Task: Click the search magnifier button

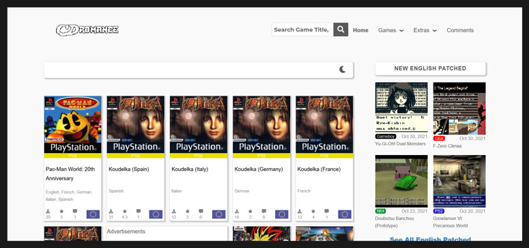Action: [341, 29]
